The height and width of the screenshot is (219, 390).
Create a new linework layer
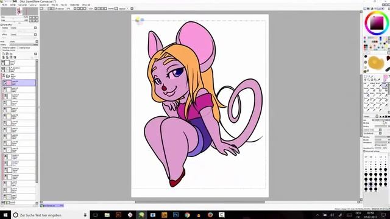point(7,54)
